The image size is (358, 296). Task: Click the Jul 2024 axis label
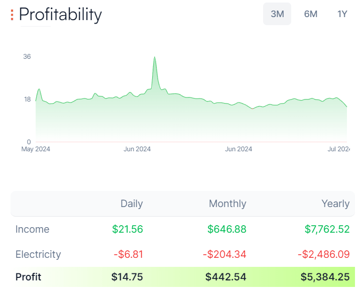click(x=339, y=149)
